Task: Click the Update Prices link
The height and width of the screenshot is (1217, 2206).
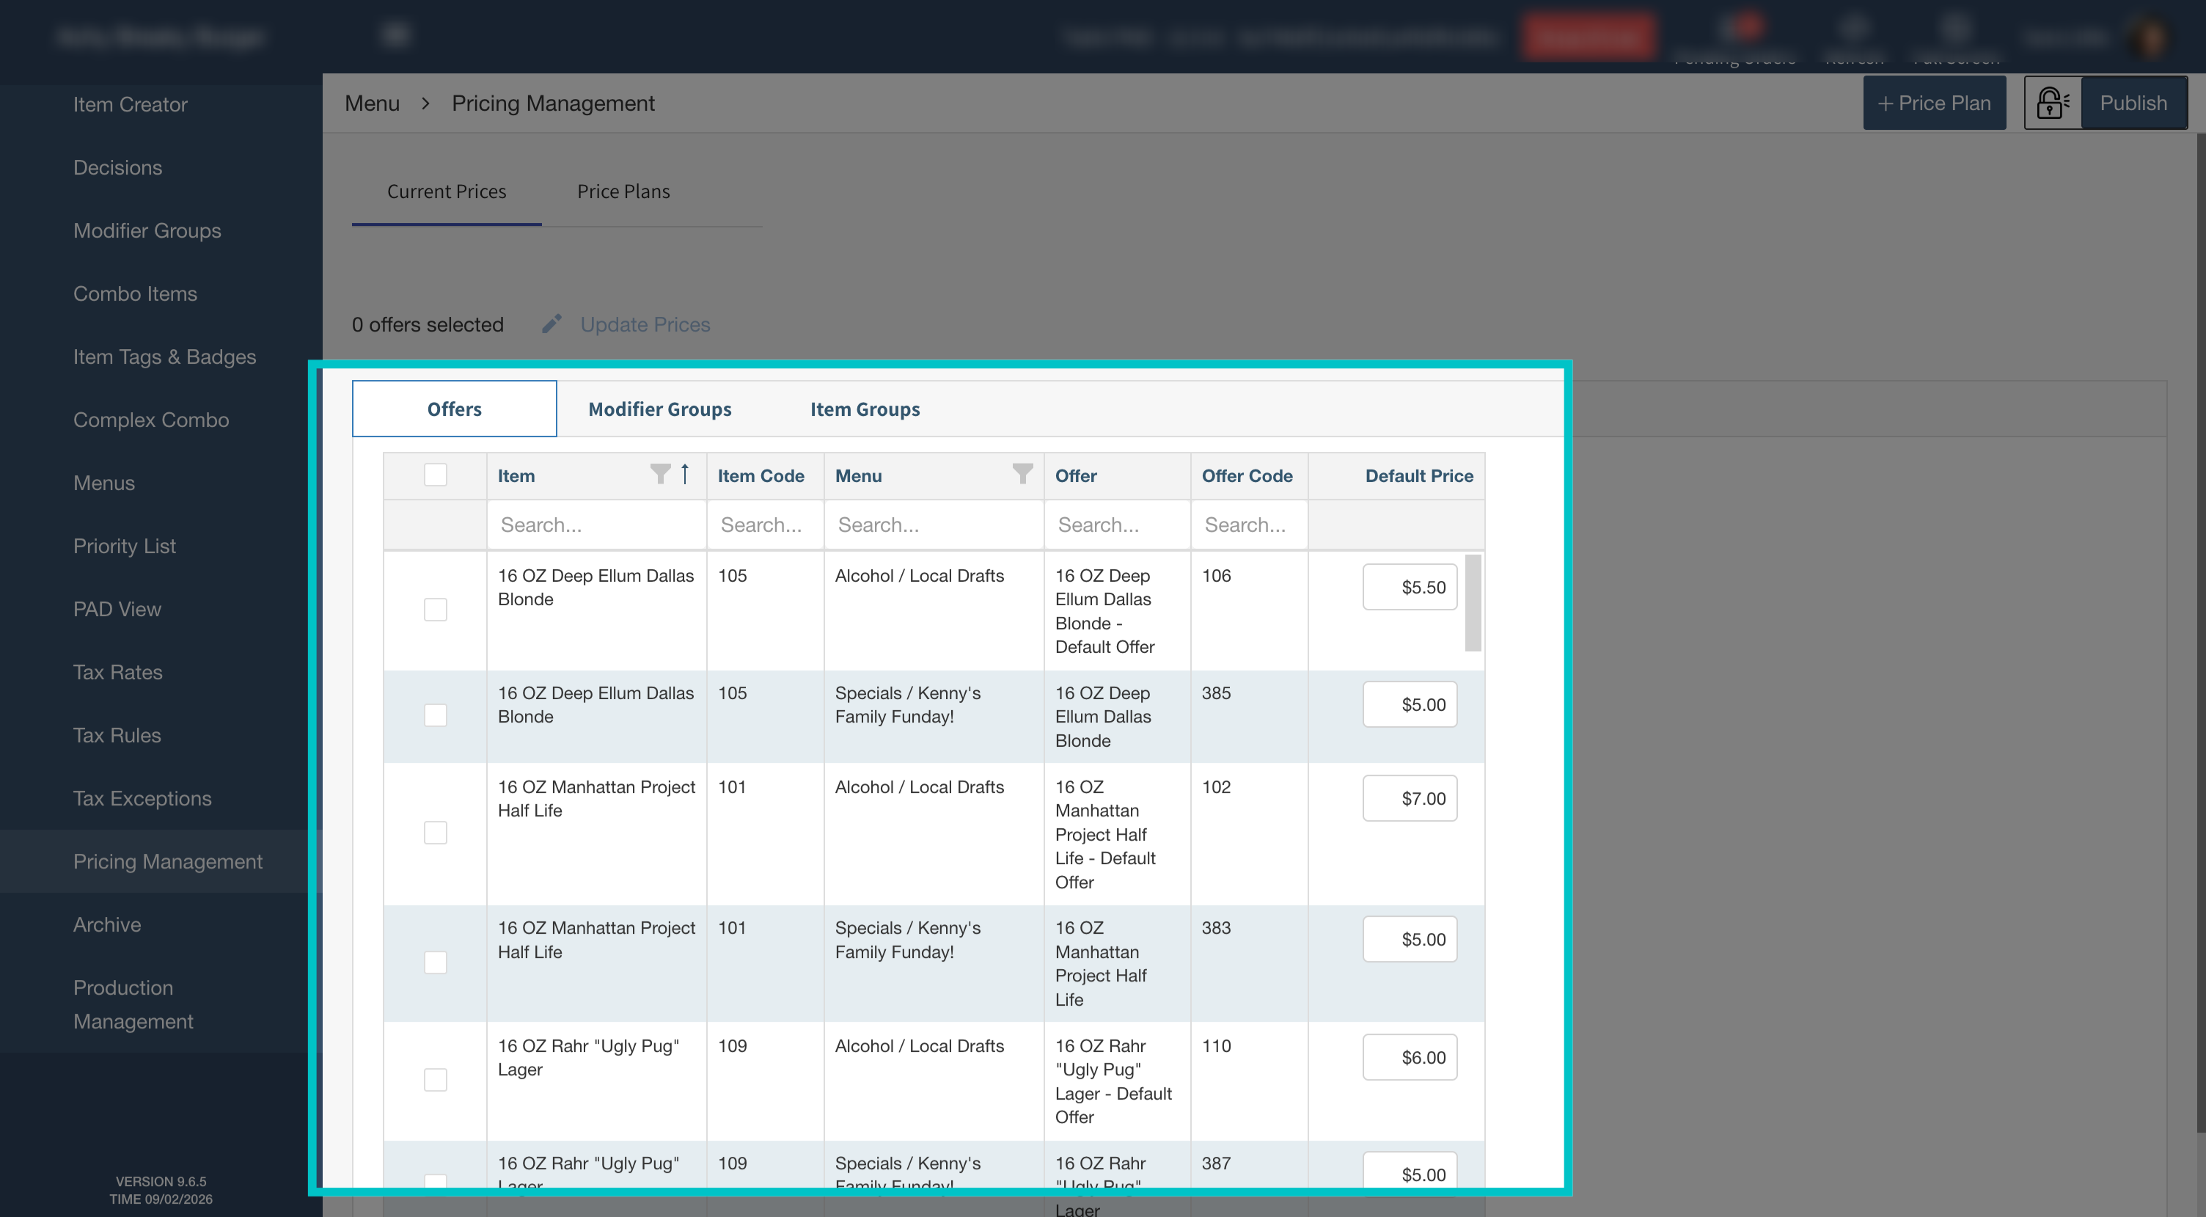Action: pos(645,324)
